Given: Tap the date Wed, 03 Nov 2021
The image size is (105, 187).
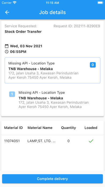Looking at the screenshot, I should tap(26, 46).
